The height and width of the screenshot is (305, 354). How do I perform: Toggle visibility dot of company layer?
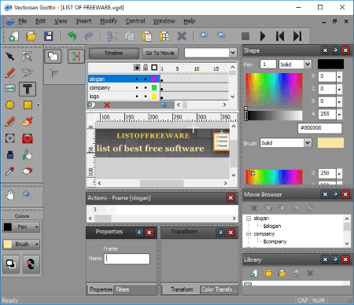137,87
